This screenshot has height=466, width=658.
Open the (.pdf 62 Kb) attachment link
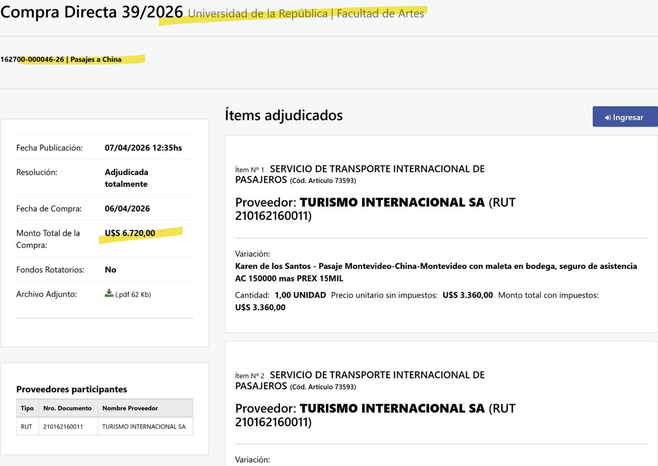pyautogui.click(x=133, y=295)
